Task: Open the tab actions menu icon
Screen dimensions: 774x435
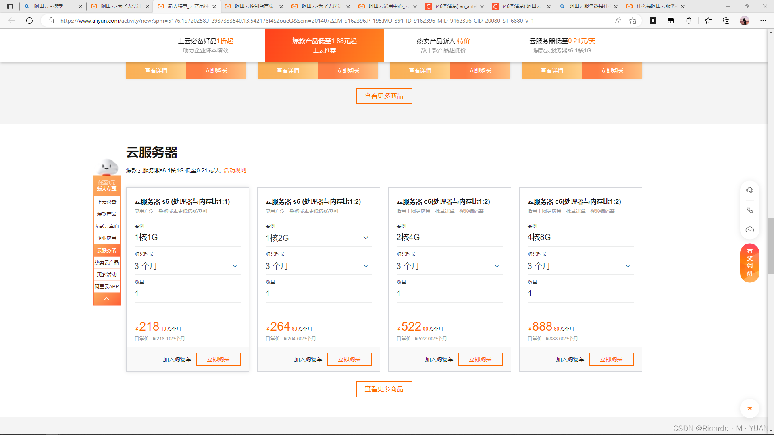Action: click(x=10, y=6)
